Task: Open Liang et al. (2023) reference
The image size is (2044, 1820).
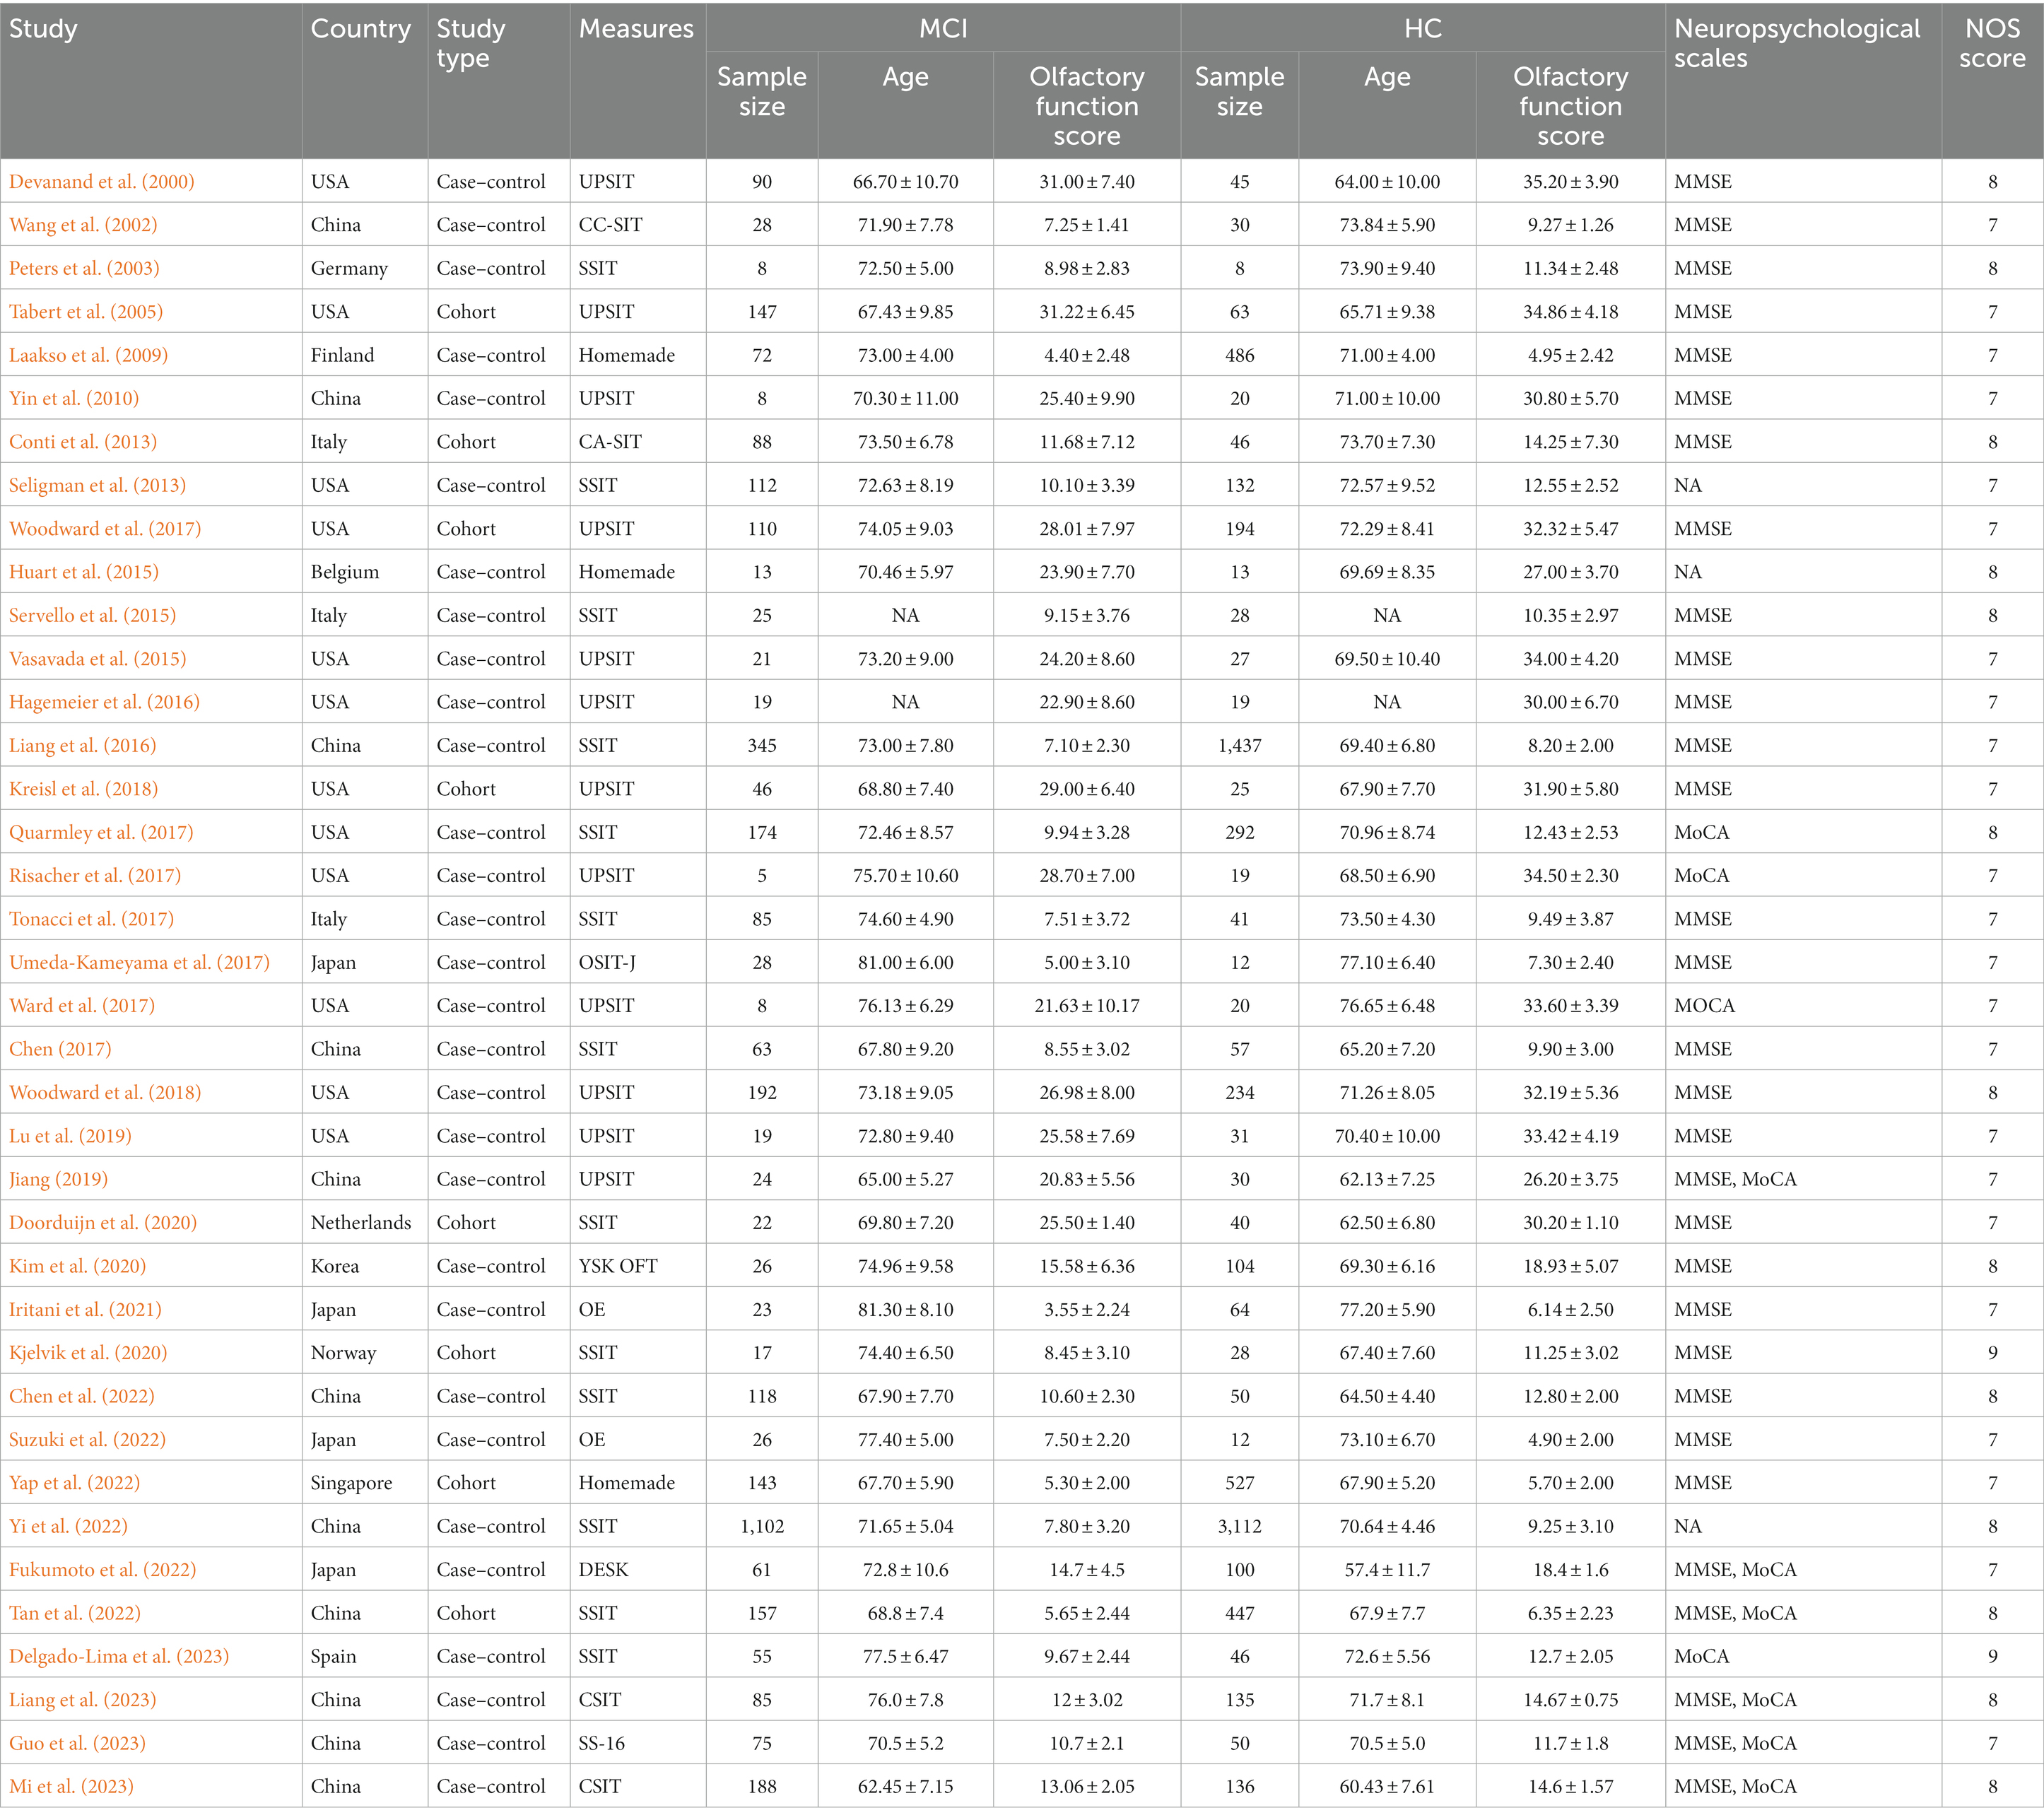Action: pyautogui.click(x=83, y=1700)
